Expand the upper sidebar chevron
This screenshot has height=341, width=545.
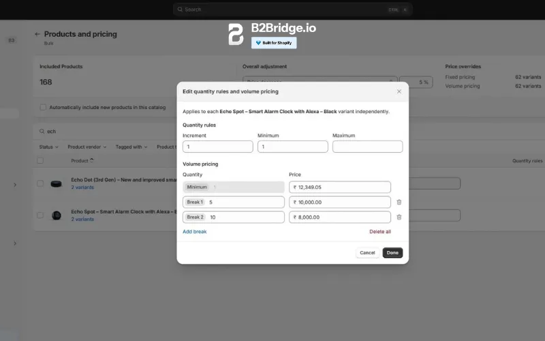pos(15,185)
